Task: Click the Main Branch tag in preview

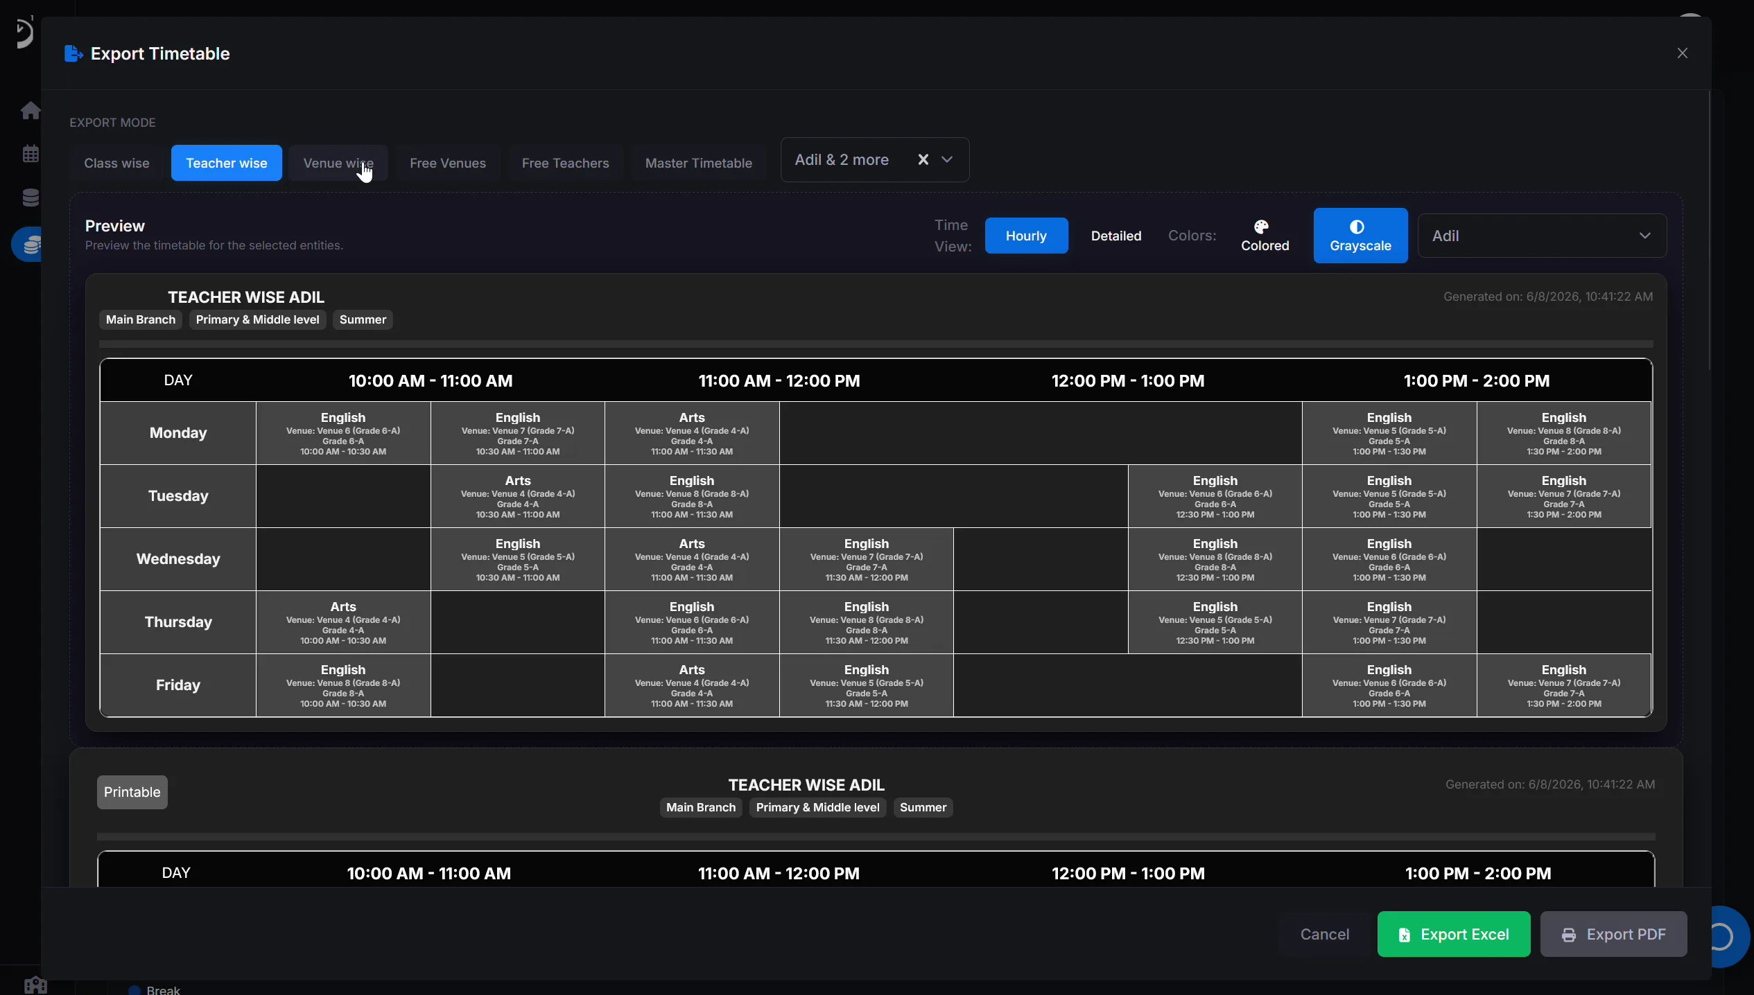Action: [x=141, y=319]
